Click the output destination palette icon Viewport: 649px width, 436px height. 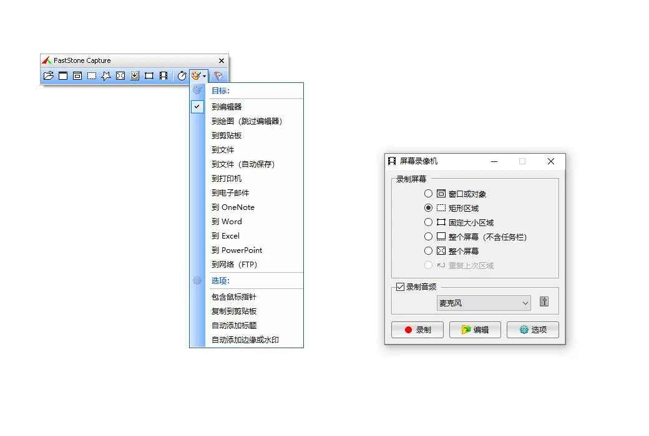tap(196, 75)
